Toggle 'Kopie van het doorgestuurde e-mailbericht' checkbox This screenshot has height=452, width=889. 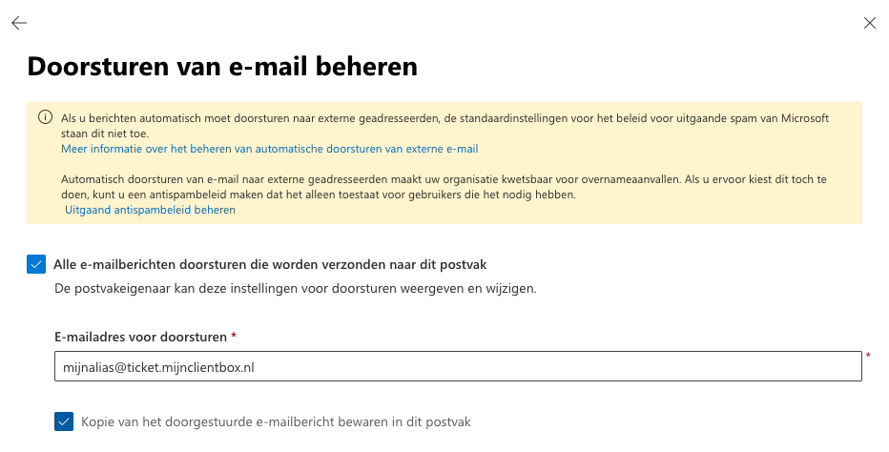(64, 421)
